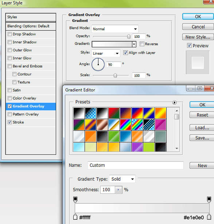The height and width of the screenshot is (224, 214).
Task: Choose the gray-teal preset in third row
Action: coord(161,137)
